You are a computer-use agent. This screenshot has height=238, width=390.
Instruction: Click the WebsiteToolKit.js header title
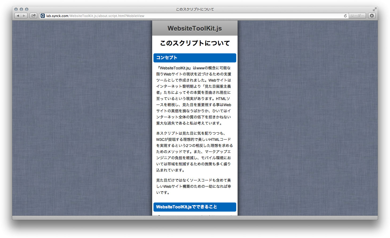pos(195,28)
